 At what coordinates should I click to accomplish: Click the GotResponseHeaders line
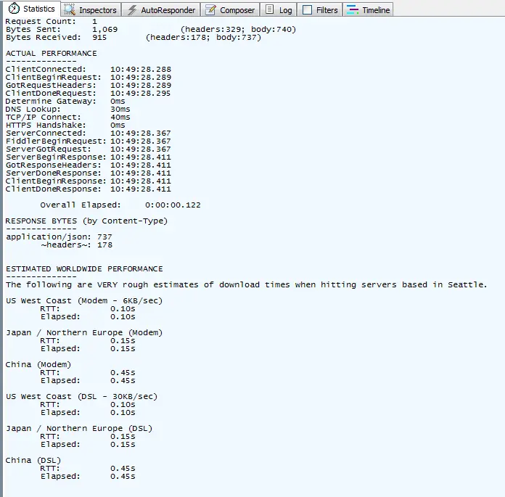pos(89,165)
